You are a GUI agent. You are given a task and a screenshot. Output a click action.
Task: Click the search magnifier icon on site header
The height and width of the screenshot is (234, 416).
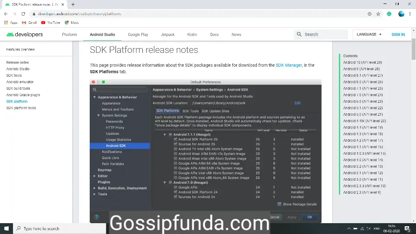click(299, 34)
